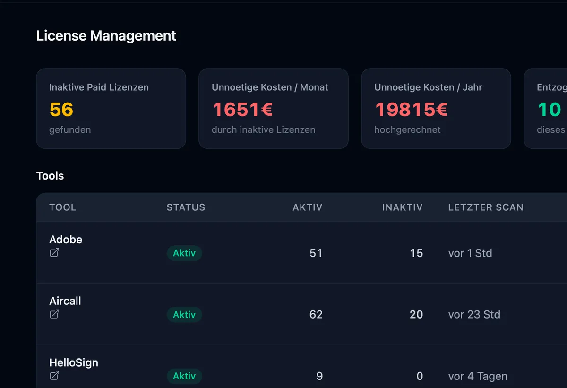This screenshot has width=567, height=388.
Task: Select the Inaktive Paid Lizenzen card
Action: pyautogui.click(x=111, y=108)
